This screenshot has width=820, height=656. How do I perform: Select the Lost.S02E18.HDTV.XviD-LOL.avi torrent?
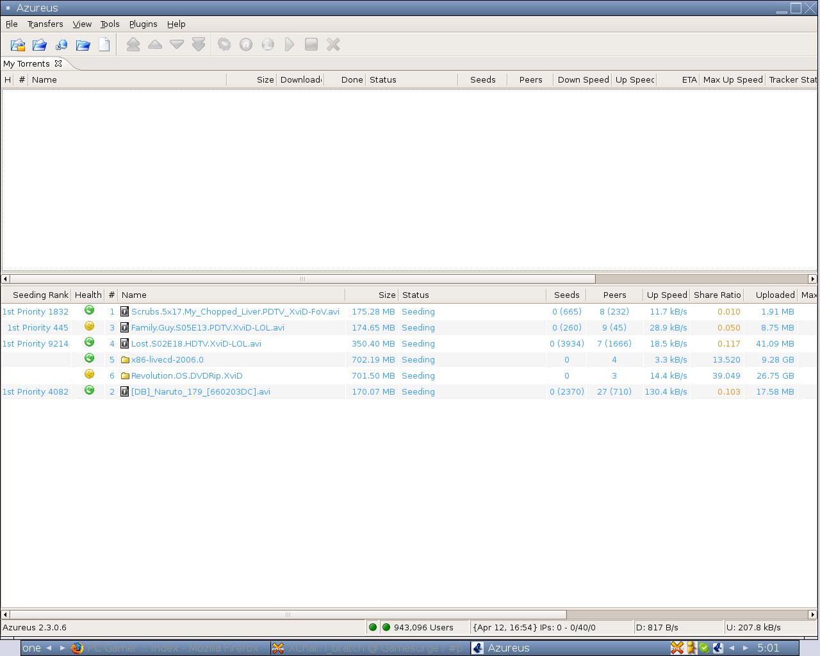pyautogui.click(x=409, y=343)
